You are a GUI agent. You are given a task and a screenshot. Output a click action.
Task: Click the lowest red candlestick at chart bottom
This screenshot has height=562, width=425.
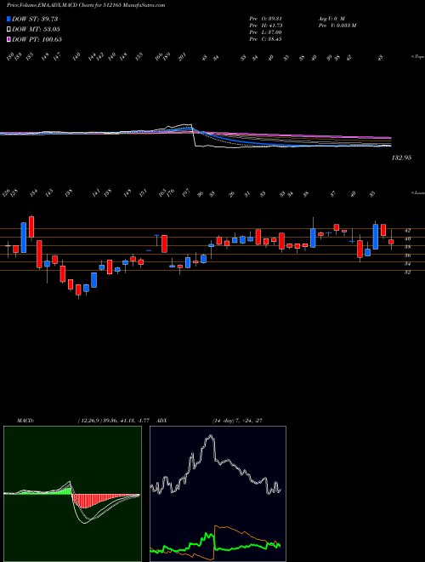pyautogui.click(x=78, y=290)
